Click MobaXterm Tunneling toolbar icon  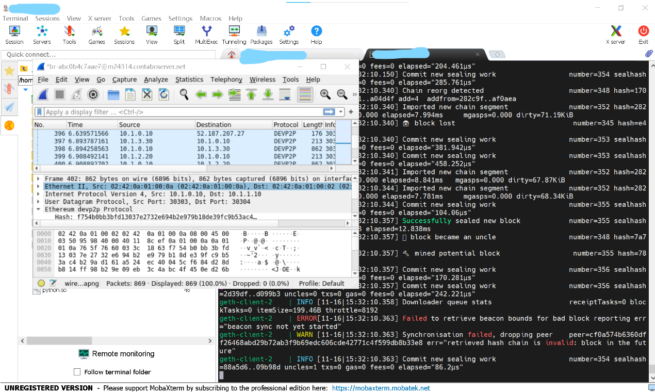click(234, 35)
